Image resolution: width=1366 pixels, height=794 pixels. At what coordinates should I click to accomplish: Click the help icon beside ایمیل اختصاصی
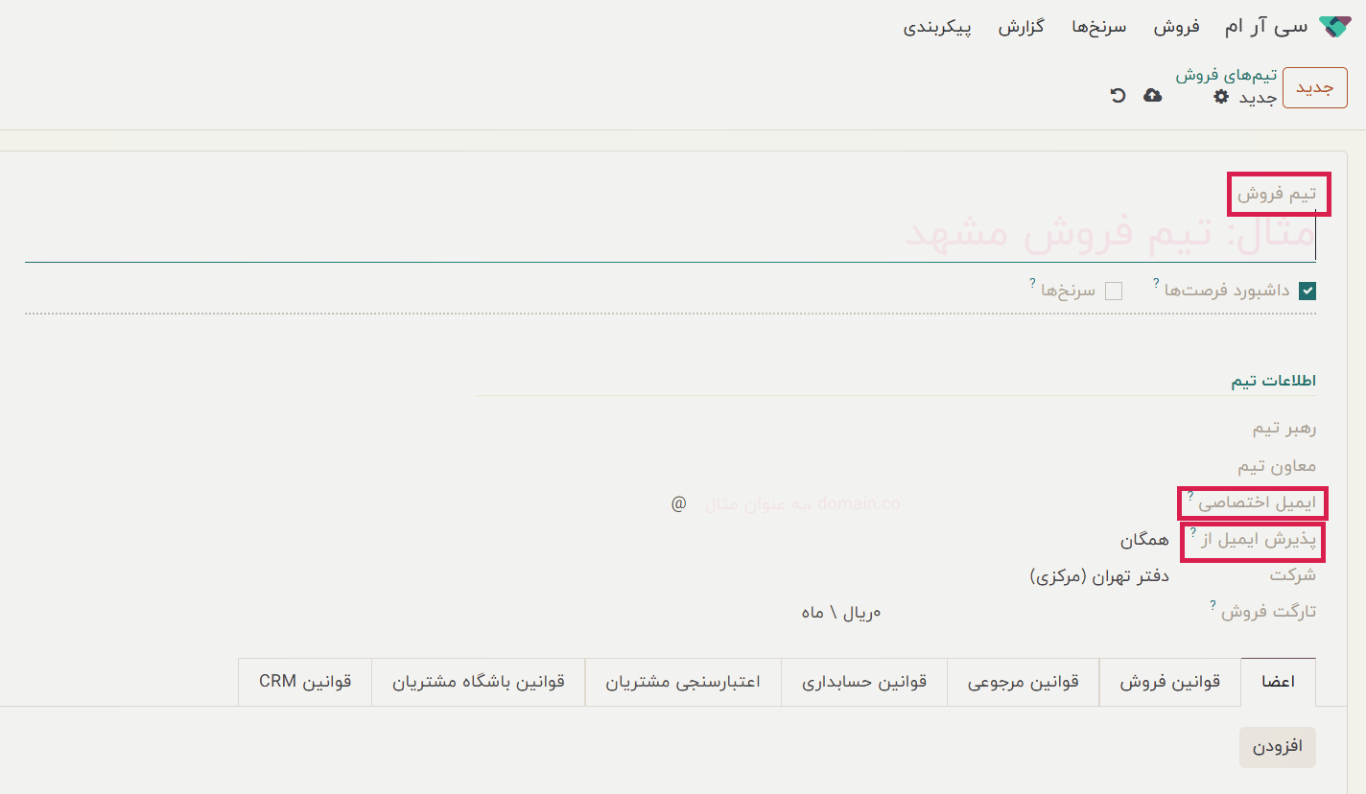(1190, 497)
